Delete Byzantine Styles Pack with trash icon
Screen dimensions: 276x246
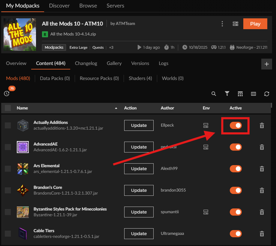262,212
